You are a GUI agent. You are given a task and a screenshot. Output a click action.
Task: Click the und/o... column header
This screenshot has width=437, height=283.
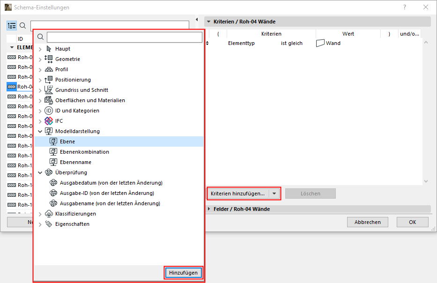click(x=409, y=34)
